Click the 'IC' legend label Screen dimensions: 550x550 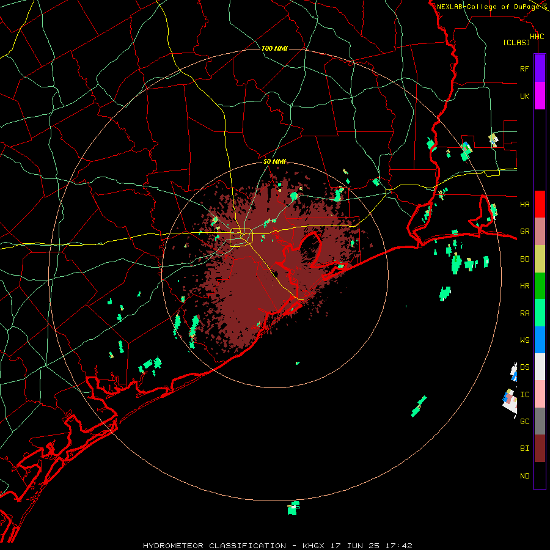[524, 395]
